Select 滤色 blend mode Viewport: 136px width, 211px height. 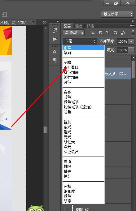(x=83, y=97)
